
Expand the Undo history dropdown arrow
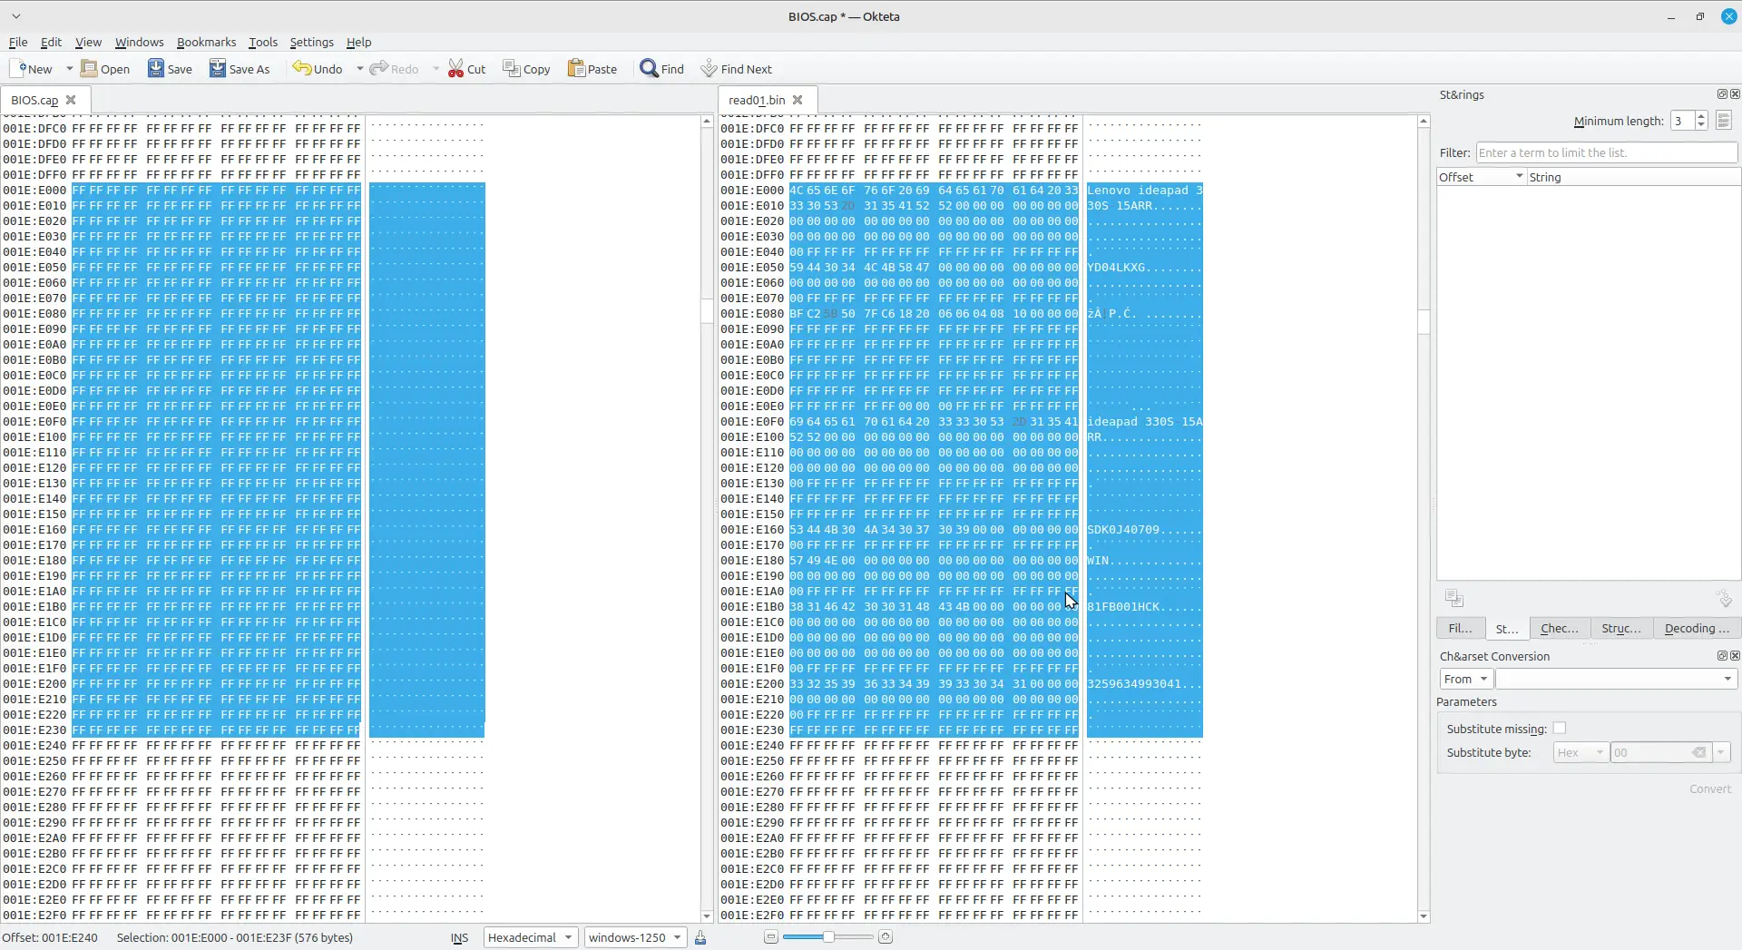pos(359,69)
